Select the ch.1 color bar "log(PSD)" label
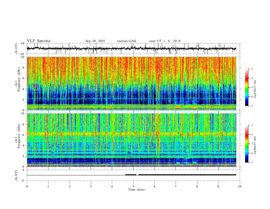 255,89
